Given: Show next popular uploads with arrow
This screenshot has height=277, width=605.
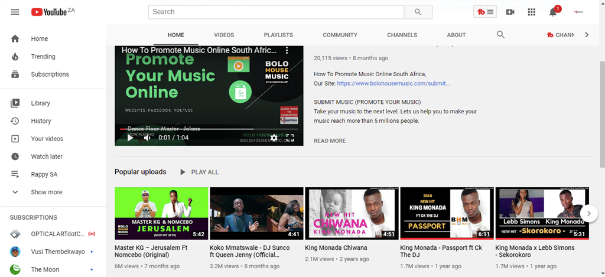Looking at the screenshot, I should tap(589, 213).
